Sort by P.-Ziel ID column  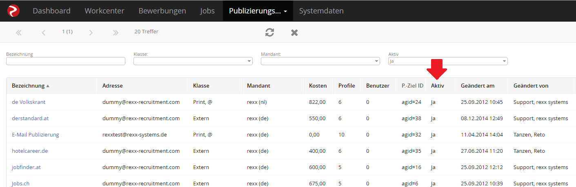point(412,86)
